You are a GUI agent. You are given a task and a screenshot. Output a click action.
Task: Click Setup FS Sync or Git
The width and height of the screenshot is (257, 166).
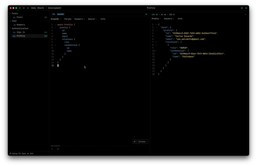click(x=23, y=154)
